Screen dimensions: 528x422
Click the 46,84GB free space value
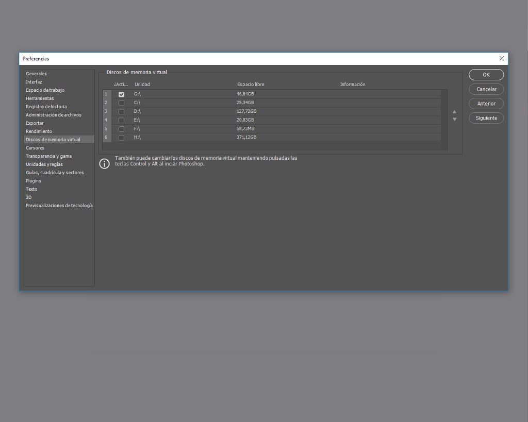pyautogui.click(x=245, y=94)
